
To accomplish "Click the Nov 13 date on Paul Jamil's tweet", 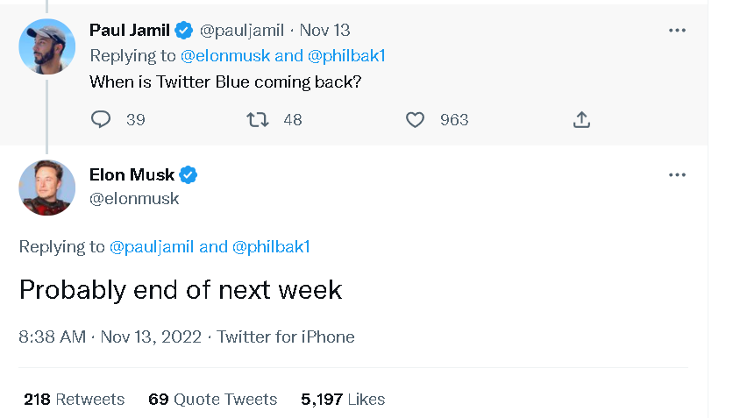I will click(324, 31).
